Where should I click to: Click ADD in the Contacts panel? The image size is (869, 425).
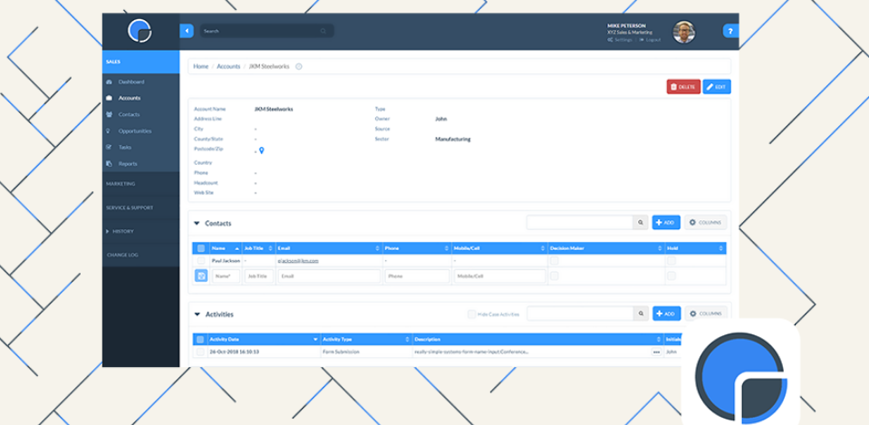click(666, 223)
